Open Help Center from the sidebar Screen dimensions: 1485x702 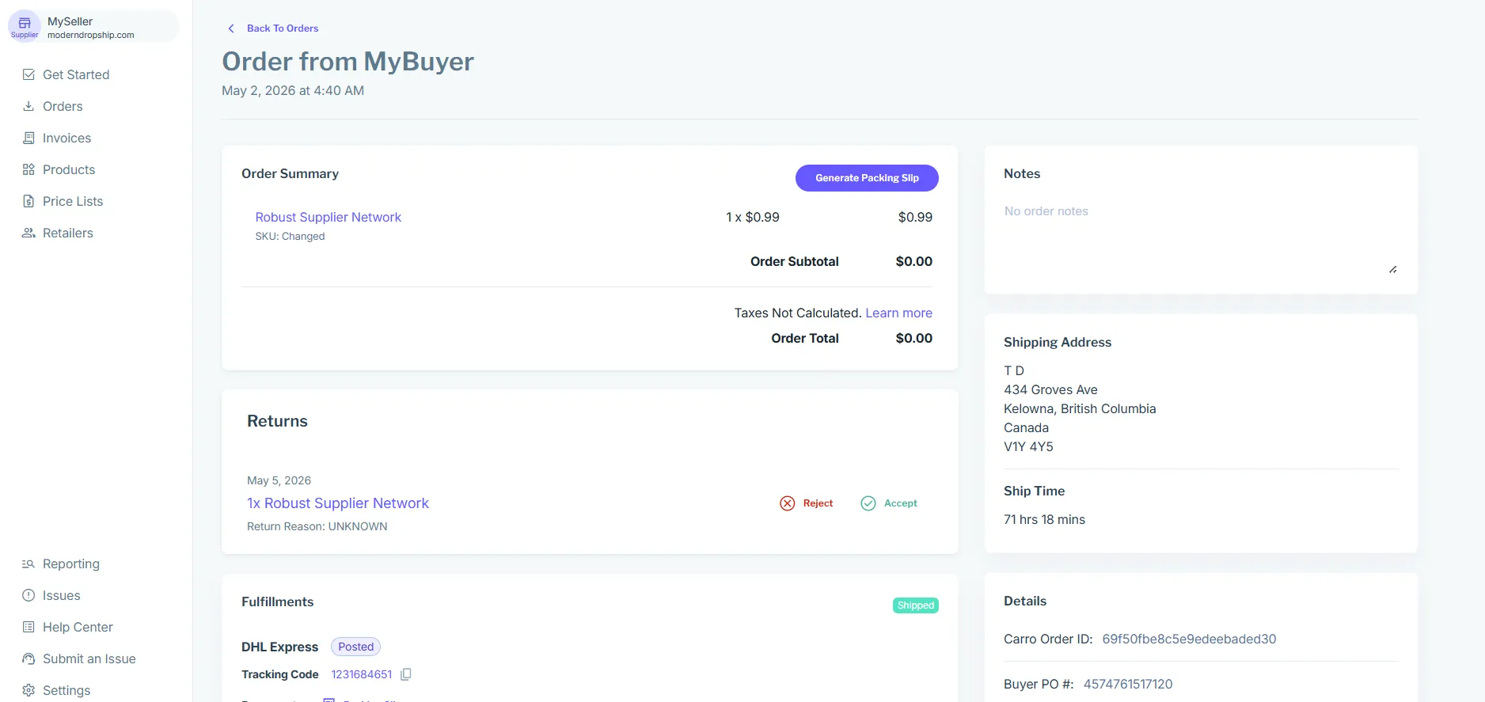78,627
